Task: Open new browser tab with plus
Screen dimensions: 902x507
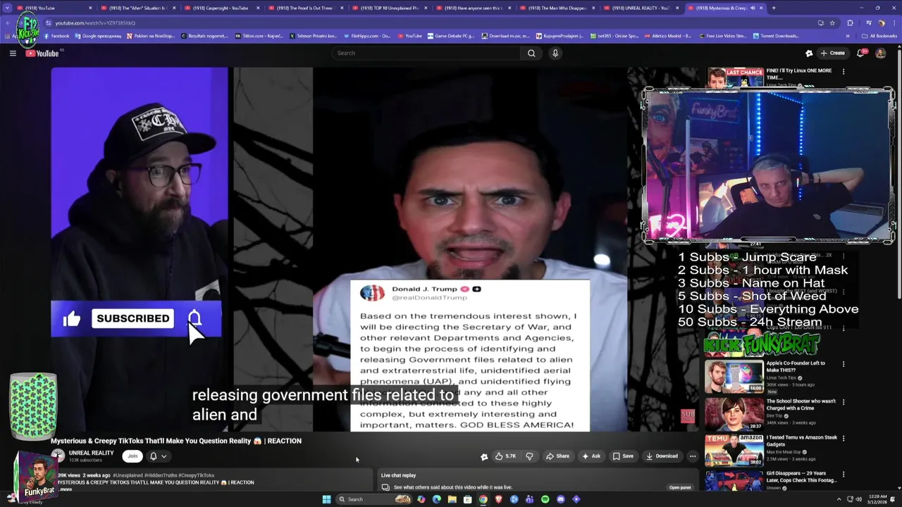Action: click(x=773, y=8)
